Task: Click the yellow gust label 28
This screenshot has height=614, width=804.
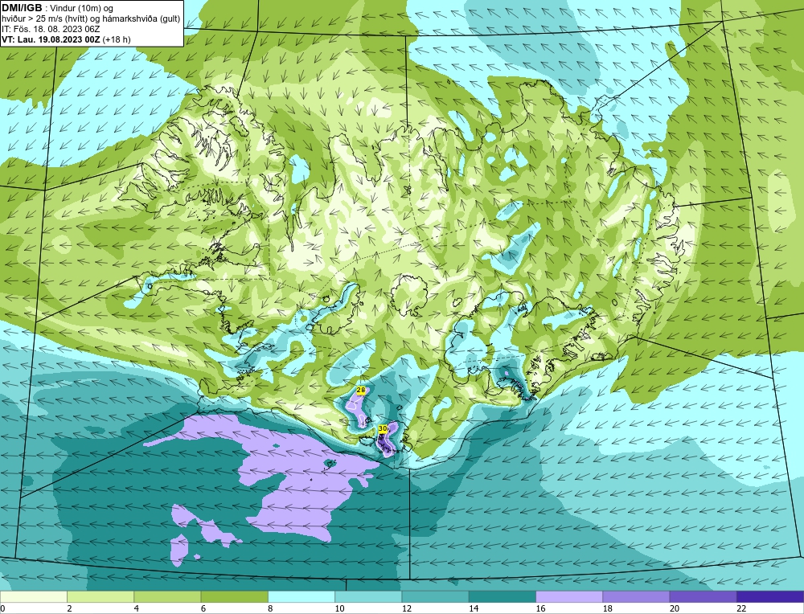Action: (360, 391)
